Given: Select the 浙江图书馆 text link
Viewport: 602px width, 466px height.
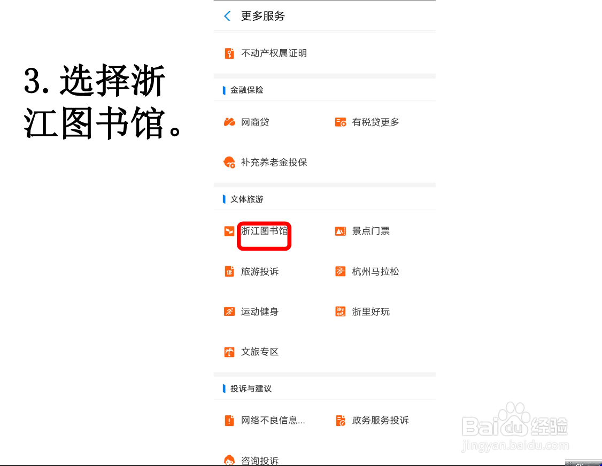Looking at the screenshot, I should coord(264,231).
